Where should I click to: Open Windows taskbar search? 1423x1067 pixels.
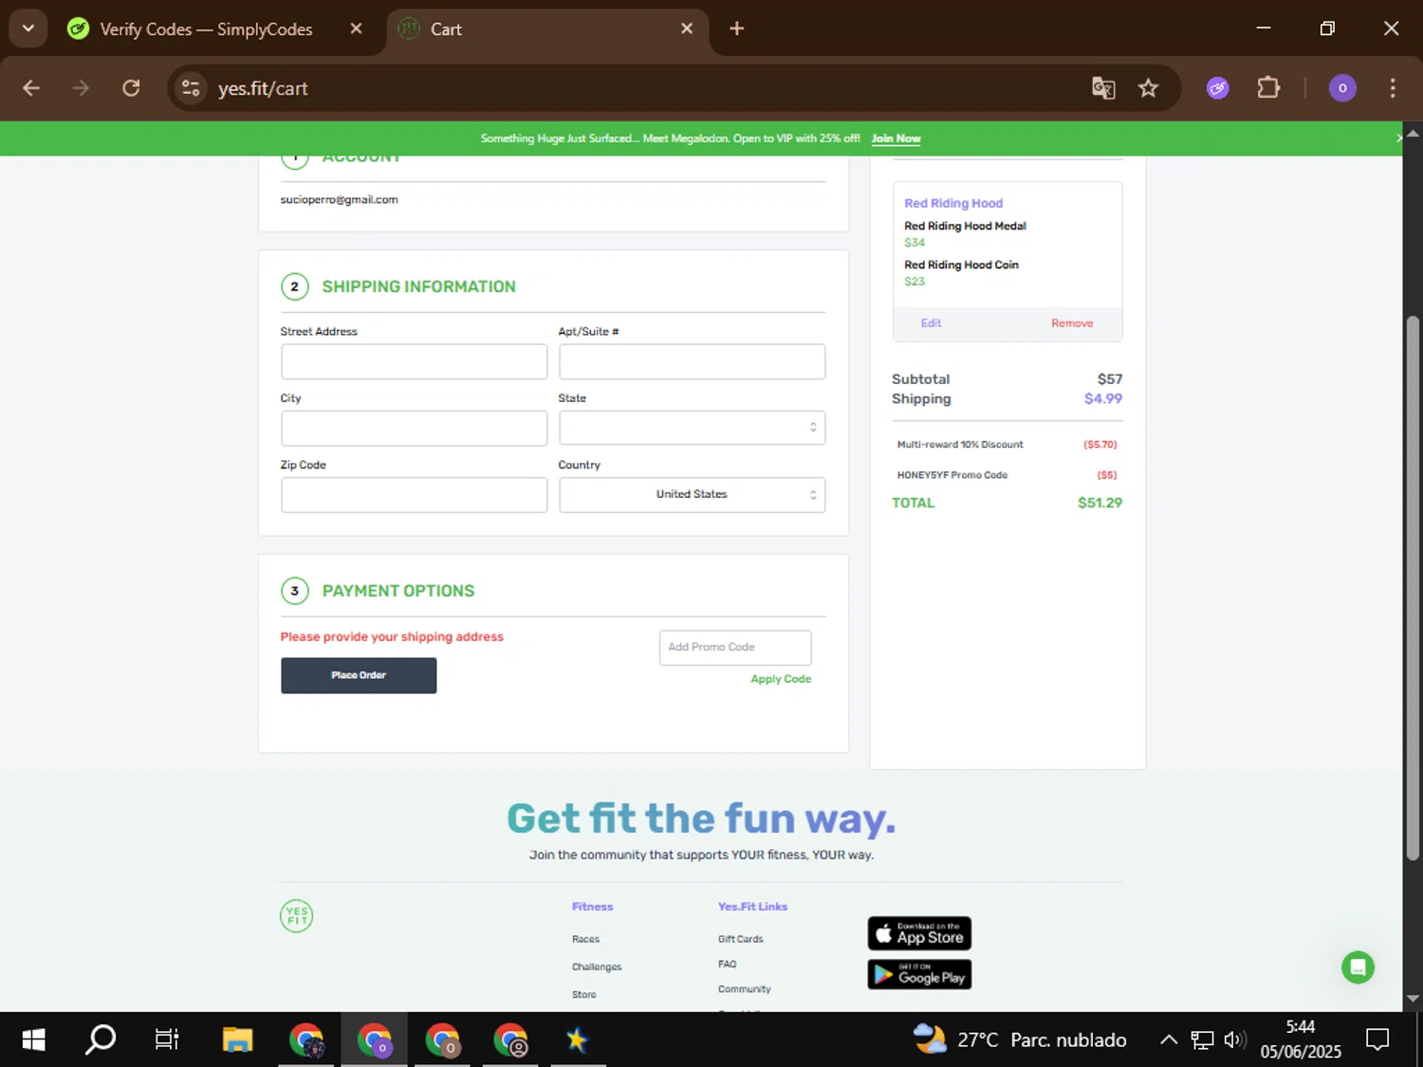pyautogui.click(x=101, y=1039)
